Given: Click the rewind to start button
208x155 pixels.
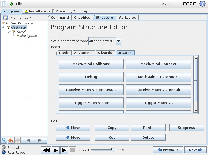Looking at the screenshot, I should [x=46, y=150].
